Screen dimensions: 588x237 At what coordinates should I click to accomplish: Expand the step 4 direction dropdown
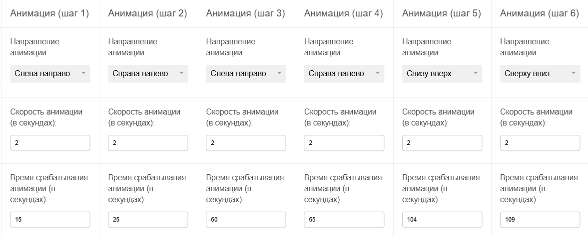pos(344,74)
